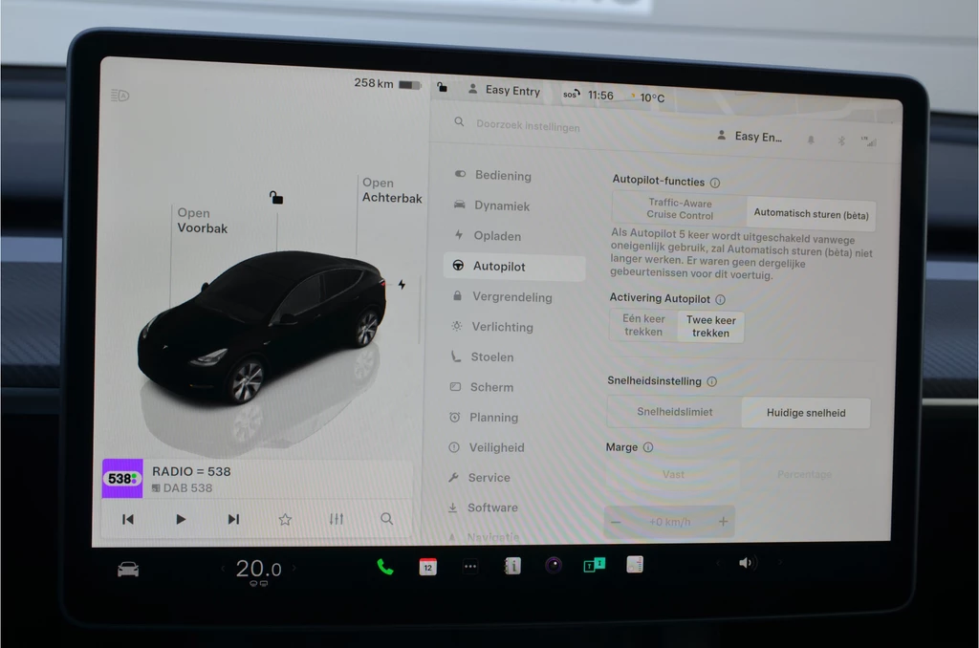Set speed to Snelheidslimiet
This screenshot has height=648, width=979.
[674, 412]
